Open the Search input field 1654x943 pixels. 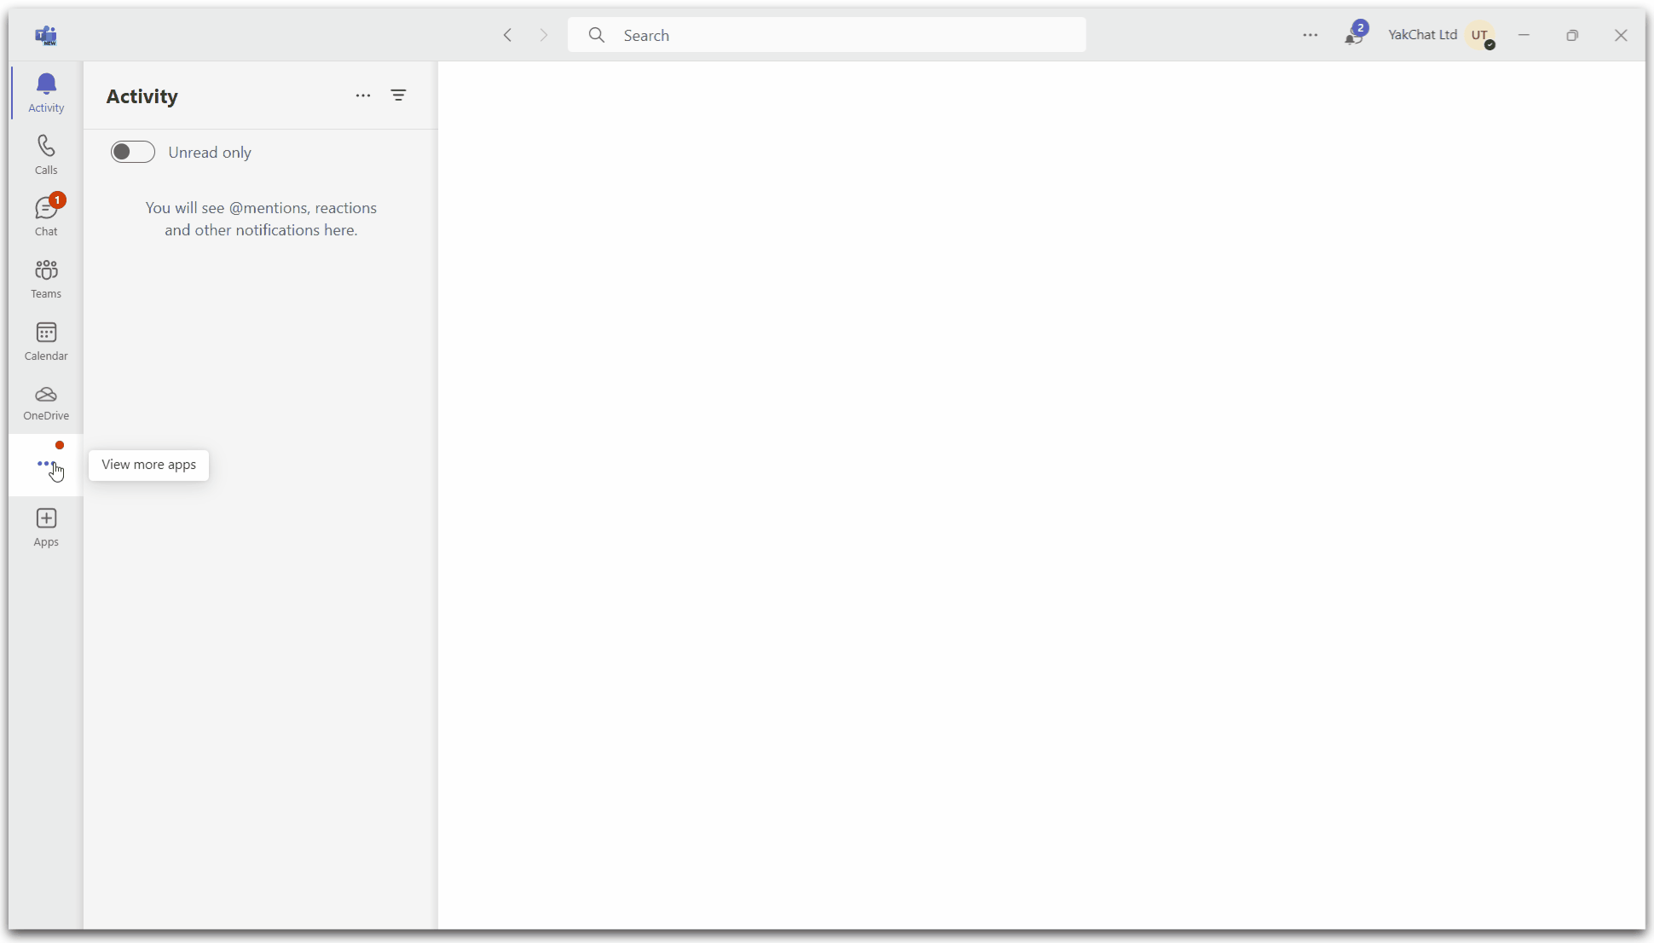[x=827, y=35]
